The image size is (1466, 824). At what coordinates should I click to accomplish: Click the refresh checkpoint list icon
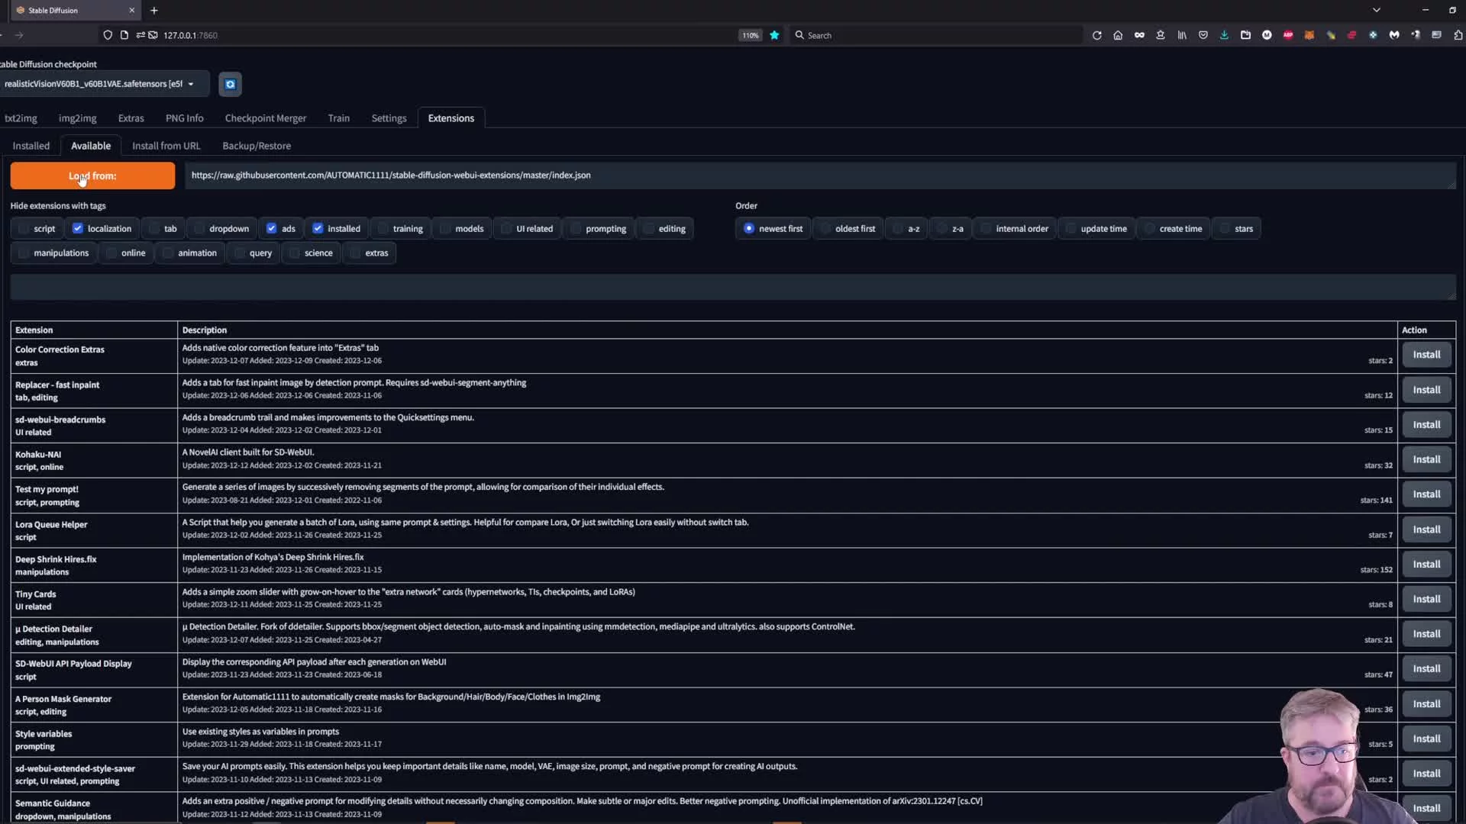[230, 84]
